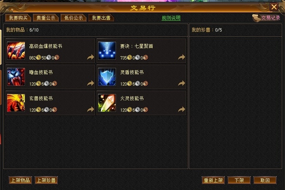Click the share arrow on 嗜血技能书
The image size is (285, 190).
pos(91,83)
